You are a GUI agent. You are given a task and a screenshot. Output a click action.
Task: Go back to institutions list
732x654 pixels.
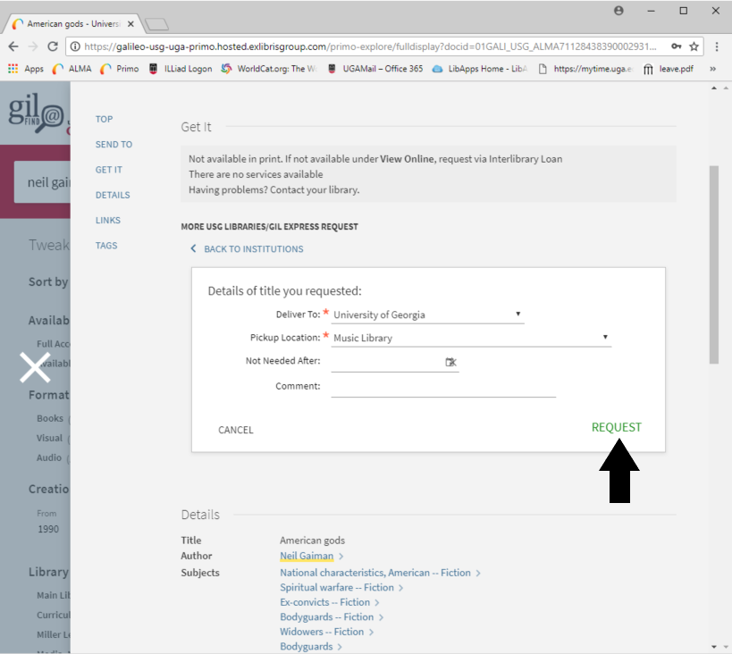[x=253, y=249]
